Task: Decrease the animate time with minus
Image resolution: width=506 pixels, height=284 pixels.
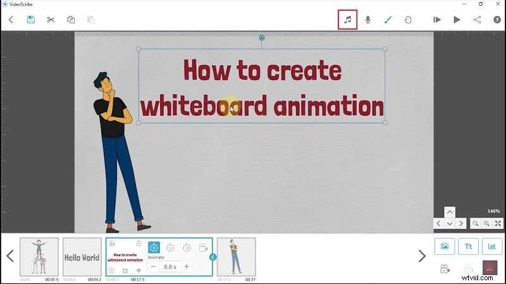Action: pos(153,266)
